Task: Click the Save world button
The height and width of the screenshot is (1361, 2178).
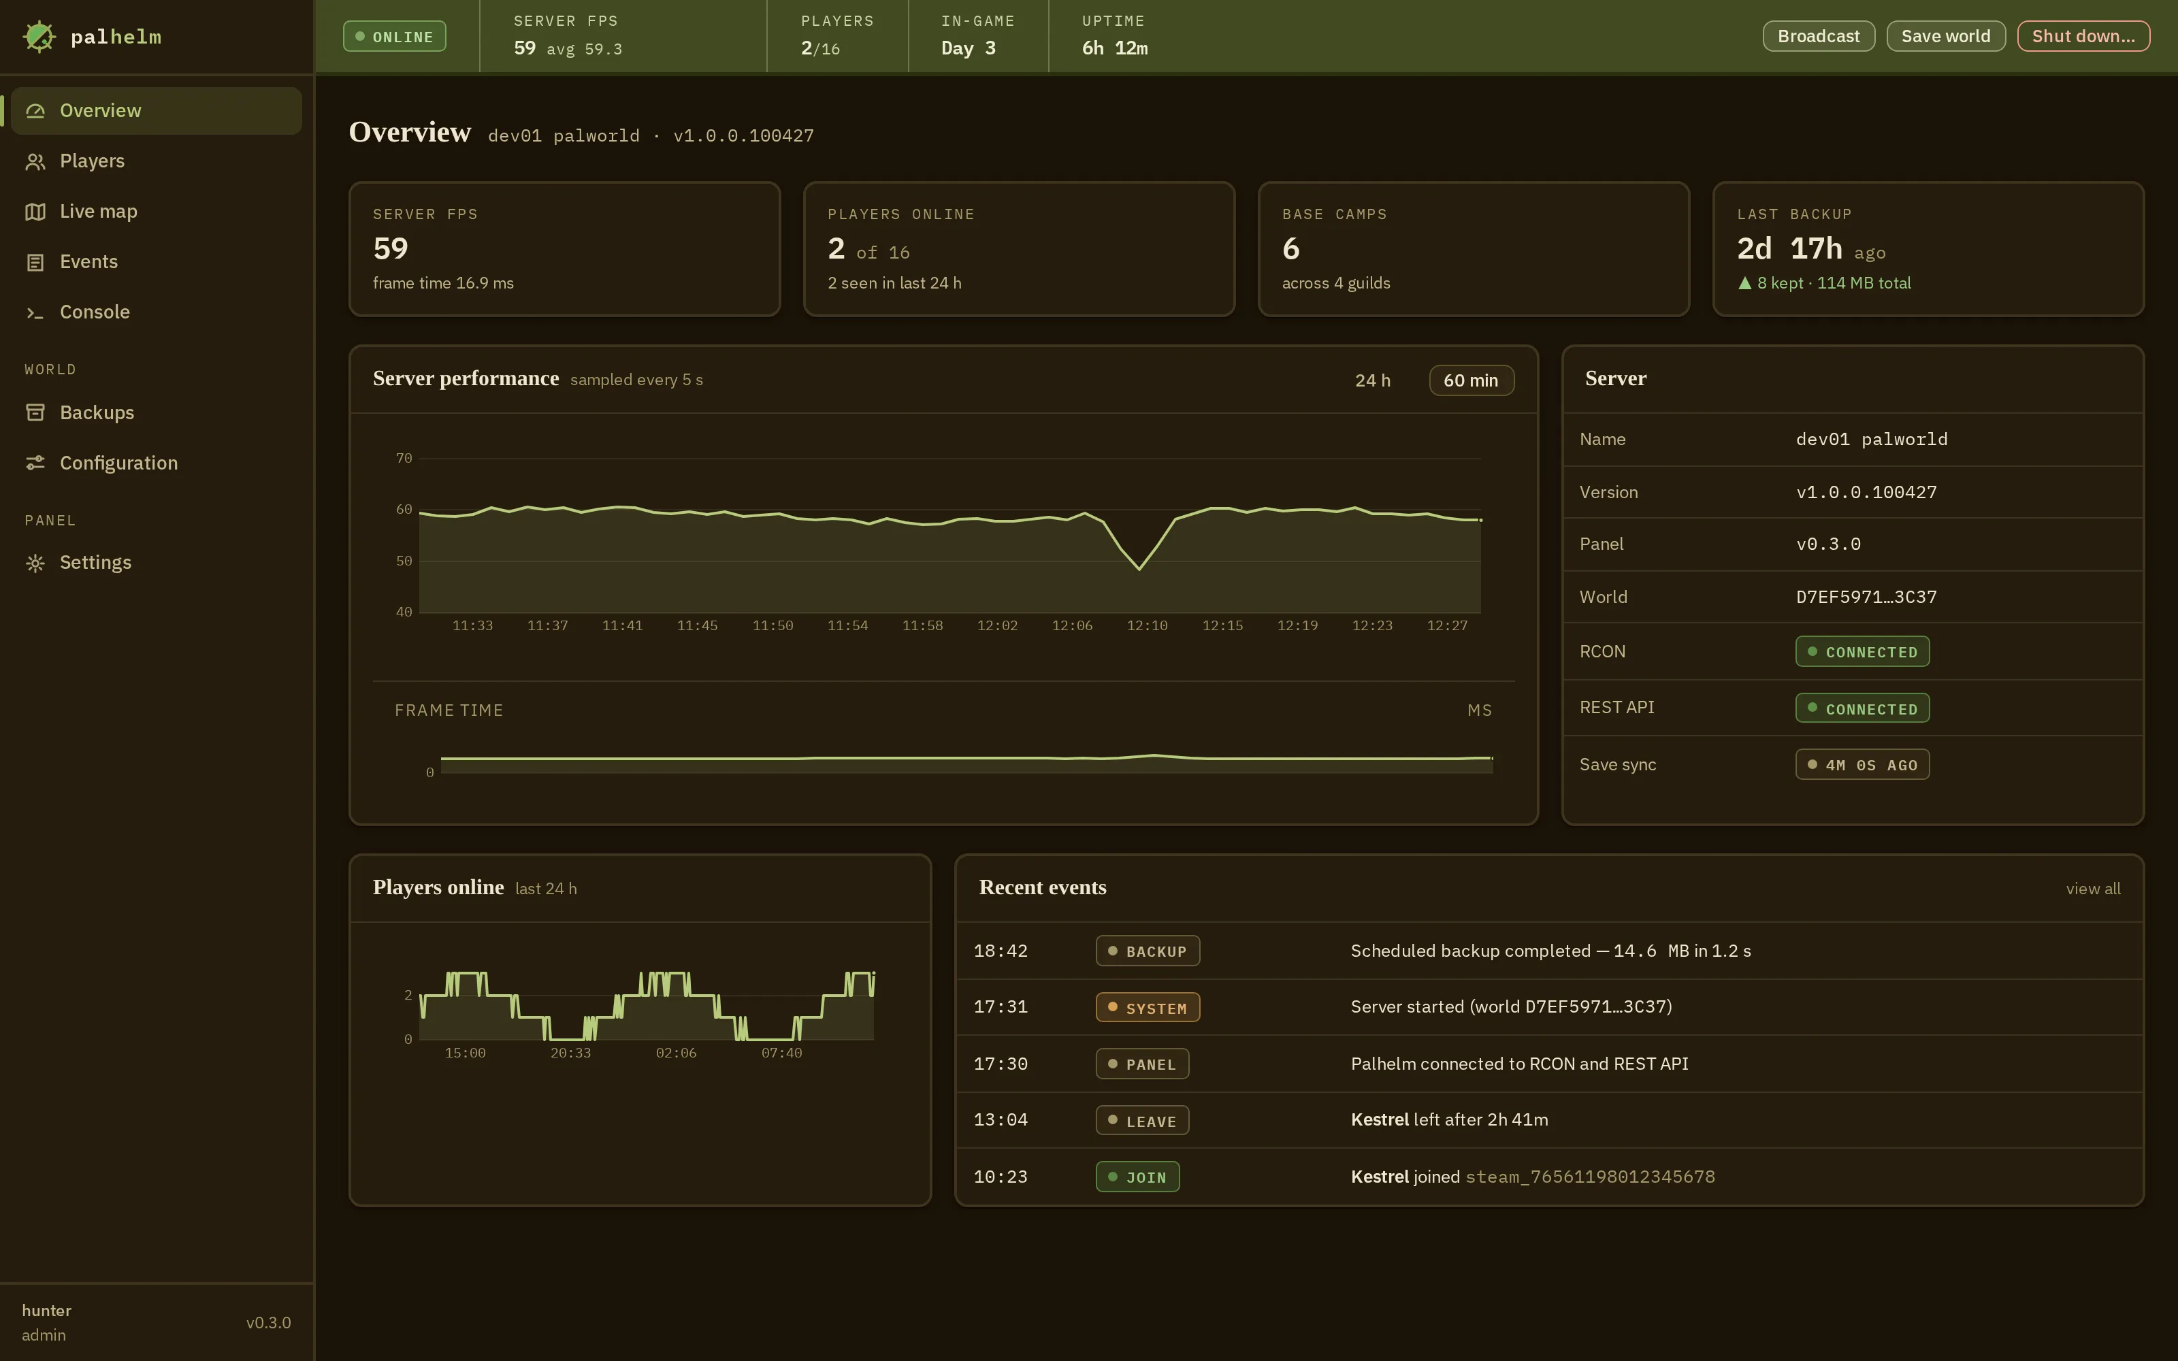Action: 1945,36
